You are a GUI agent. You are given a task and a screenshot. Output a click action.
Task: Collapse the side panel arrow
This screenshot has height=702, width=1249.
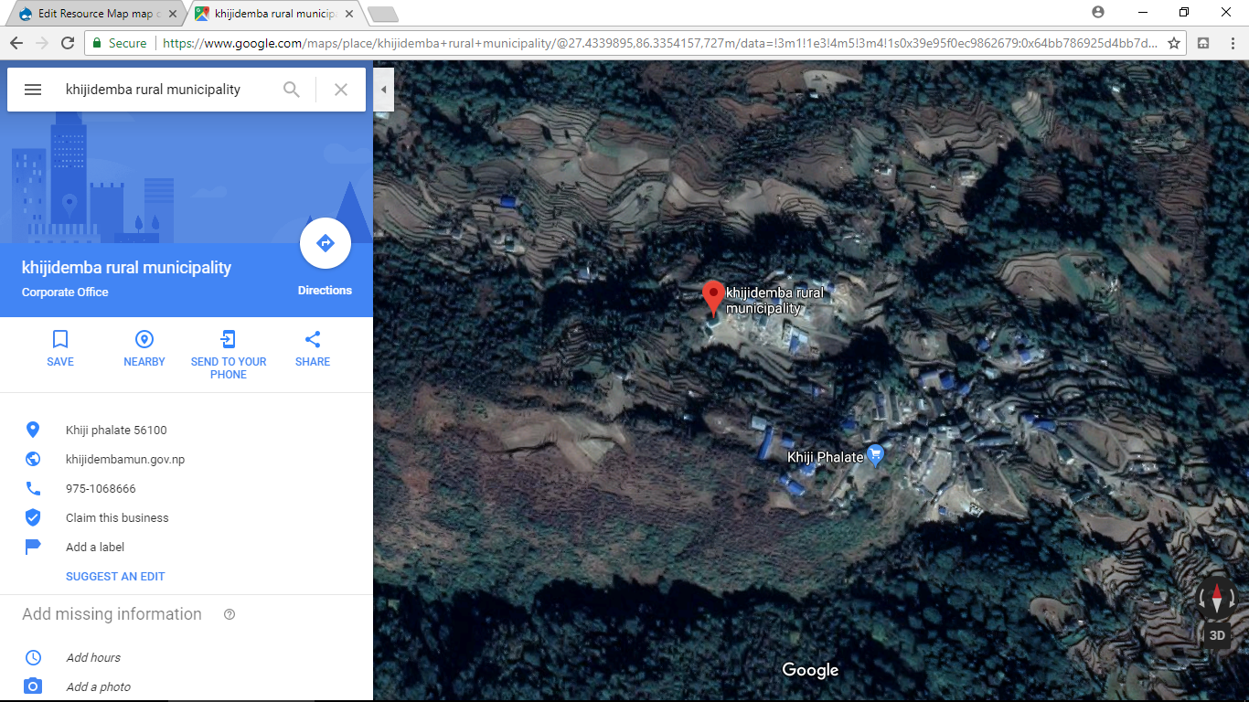coord(383,90)
